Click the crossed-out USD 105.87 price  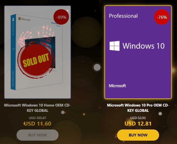[38, 118]
